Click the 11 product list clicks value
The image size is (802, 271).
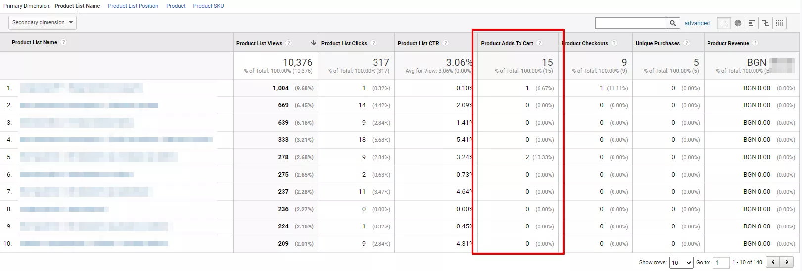click(x=362, y=192)
